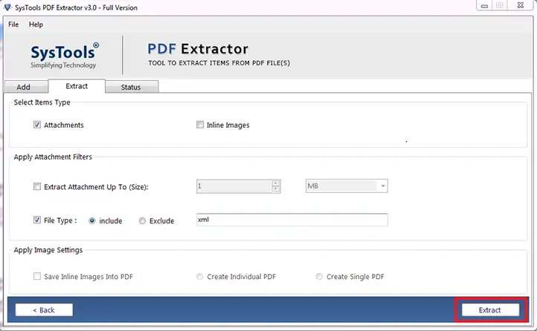Switch to the Add tab

[26, 87]
